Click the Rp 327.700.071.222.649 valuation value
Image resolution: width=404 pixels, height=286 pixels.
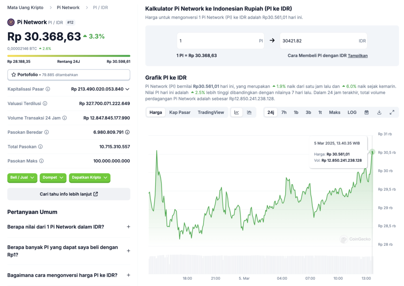coord(105,104)
